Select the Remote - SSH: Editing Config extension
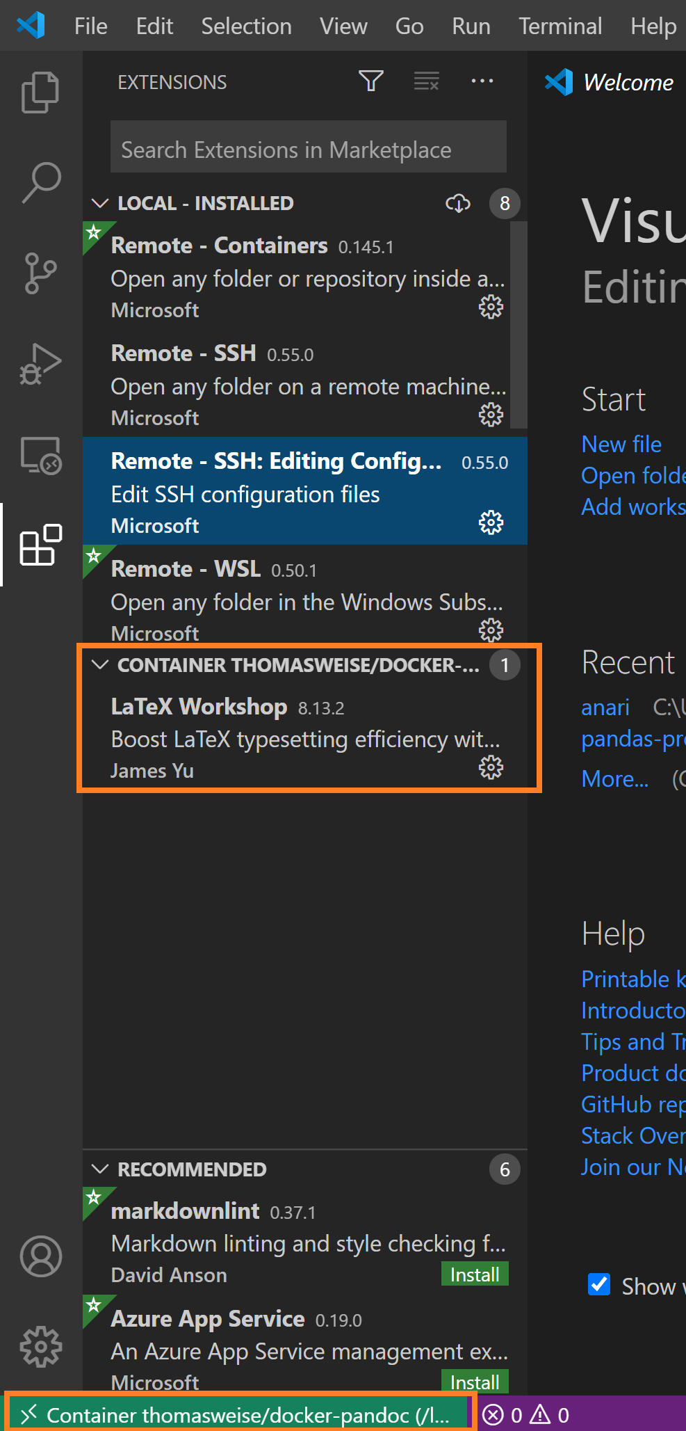This screenshot has width=686, height=1431. [x=305, y=490]
